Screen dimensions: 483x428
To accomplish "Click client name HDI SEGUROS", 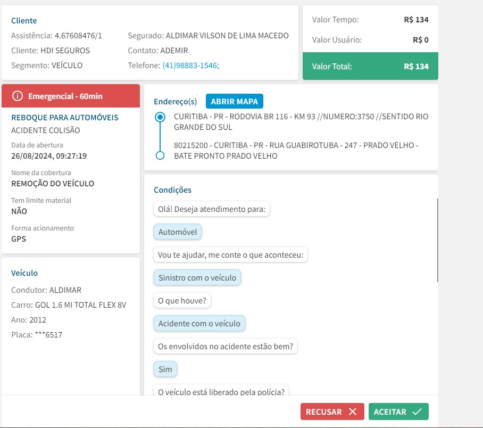I will [65, 51].
